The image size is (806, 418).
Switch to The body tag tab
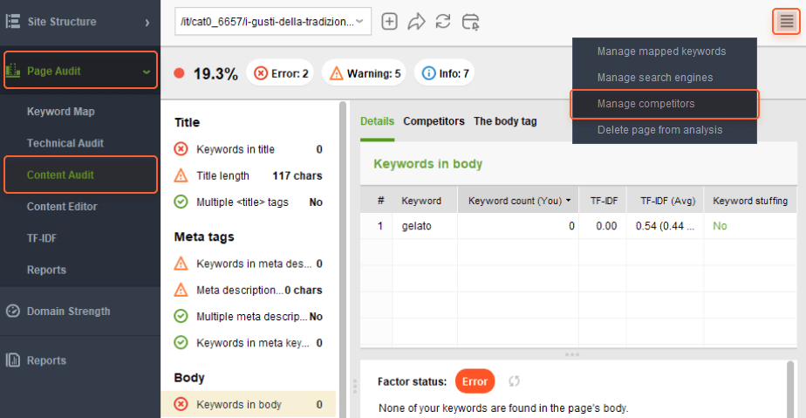click(505, 121)
